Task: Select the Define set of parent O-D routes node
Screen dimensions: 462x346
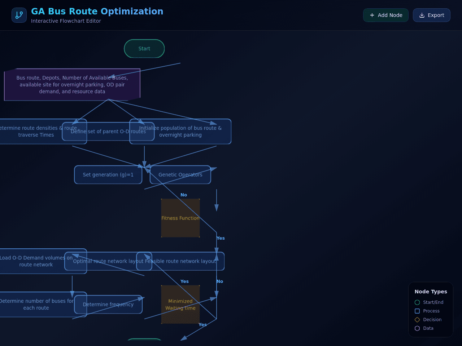Action: click(108, 132)
